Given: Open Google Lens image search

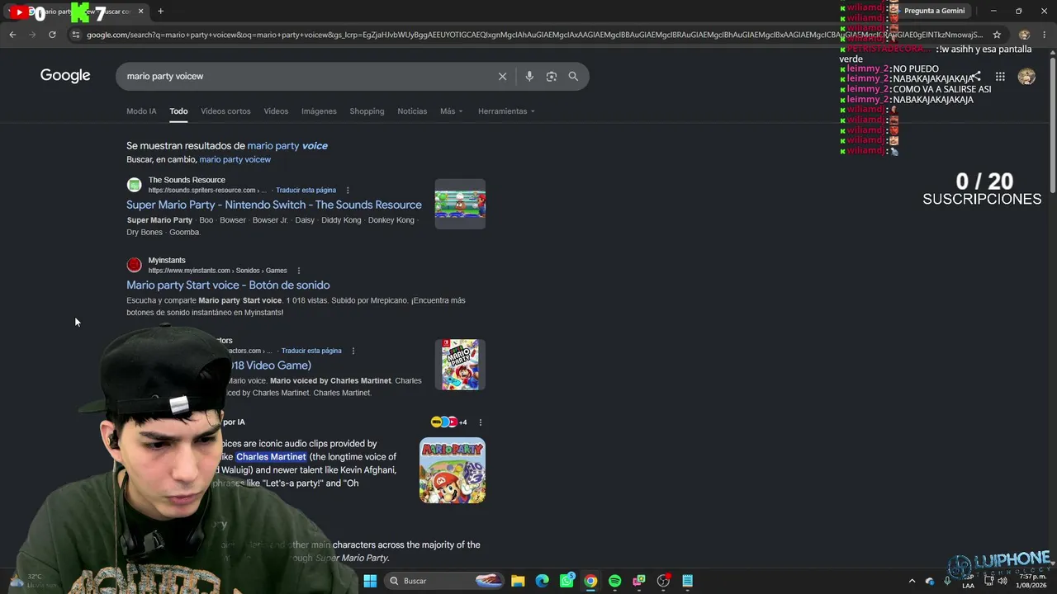Looking at the screenshot, I should [552, 77].
